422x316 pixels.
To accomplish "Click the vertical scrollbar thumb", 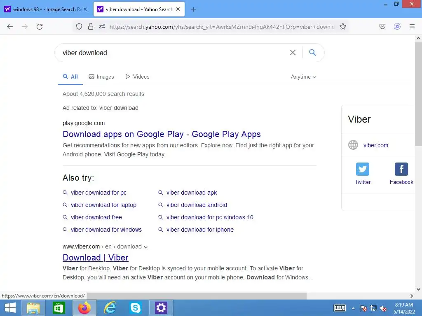I will [x=418, y=94].
